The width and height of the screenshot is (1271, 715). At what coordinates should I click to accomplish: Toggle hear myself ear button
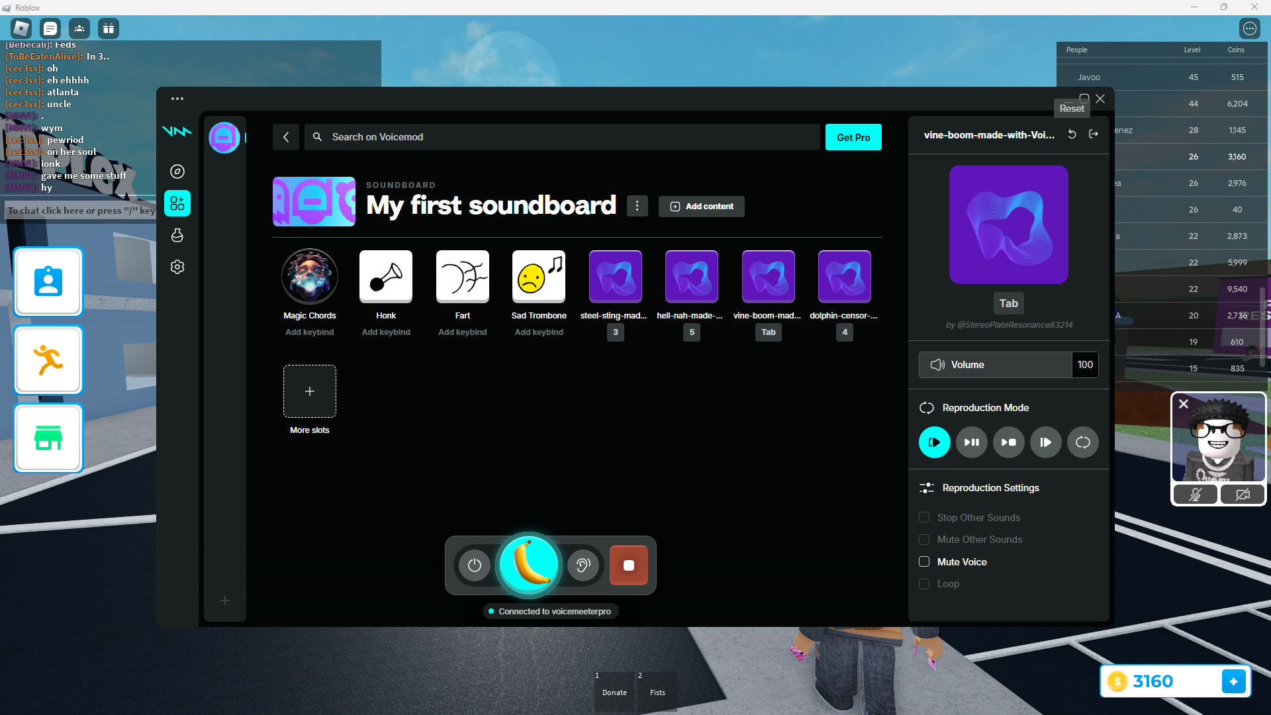583,565
